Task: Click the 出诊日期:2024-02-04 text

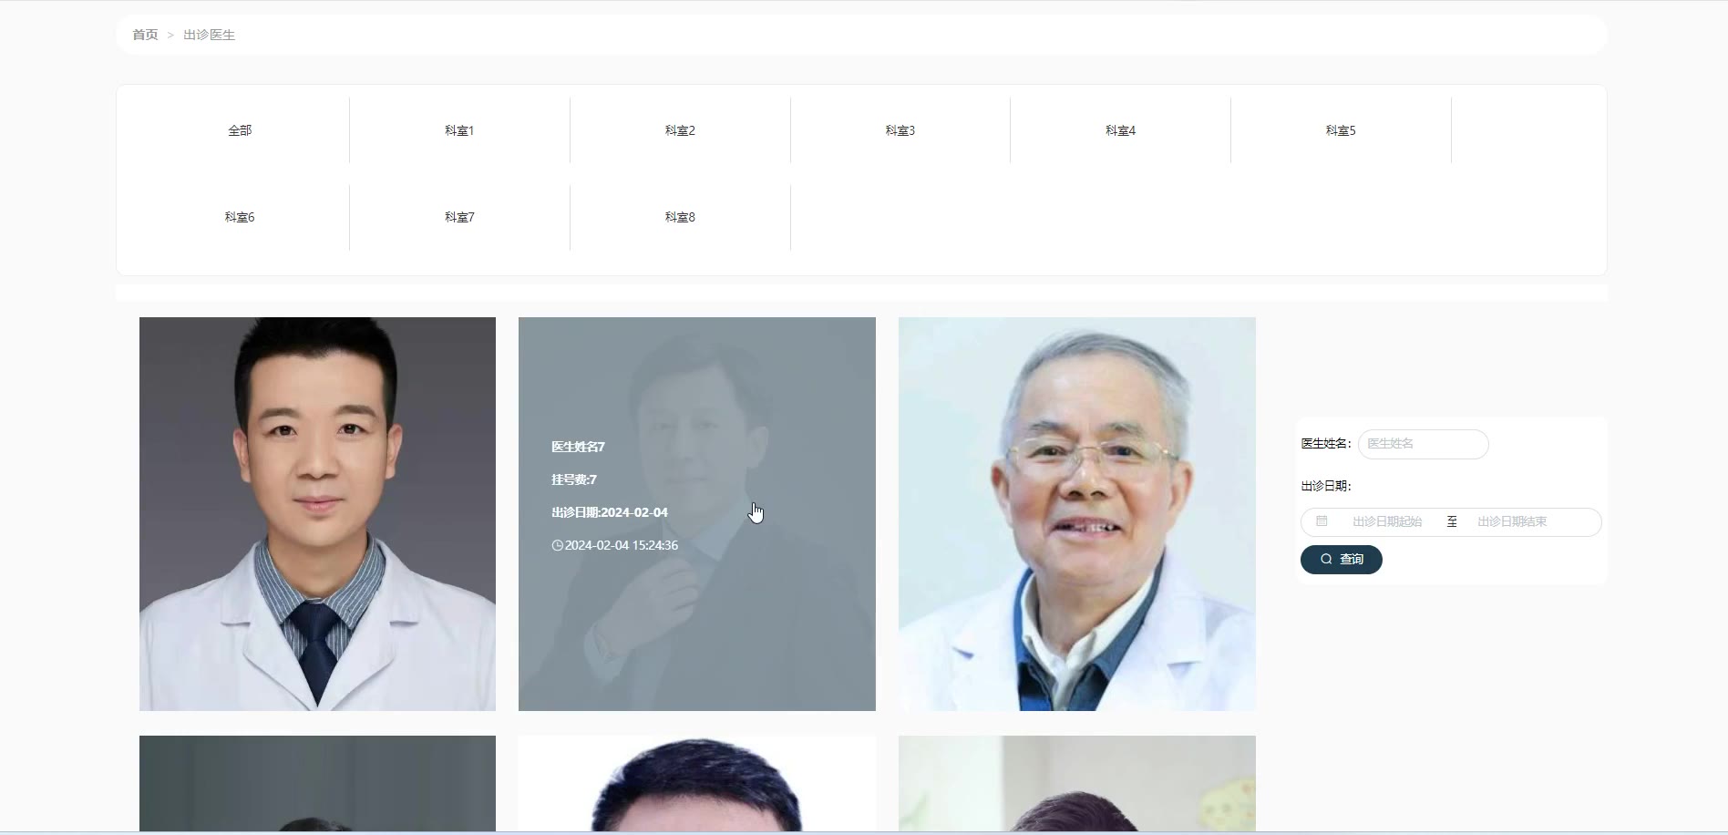Action: (610, 512)
